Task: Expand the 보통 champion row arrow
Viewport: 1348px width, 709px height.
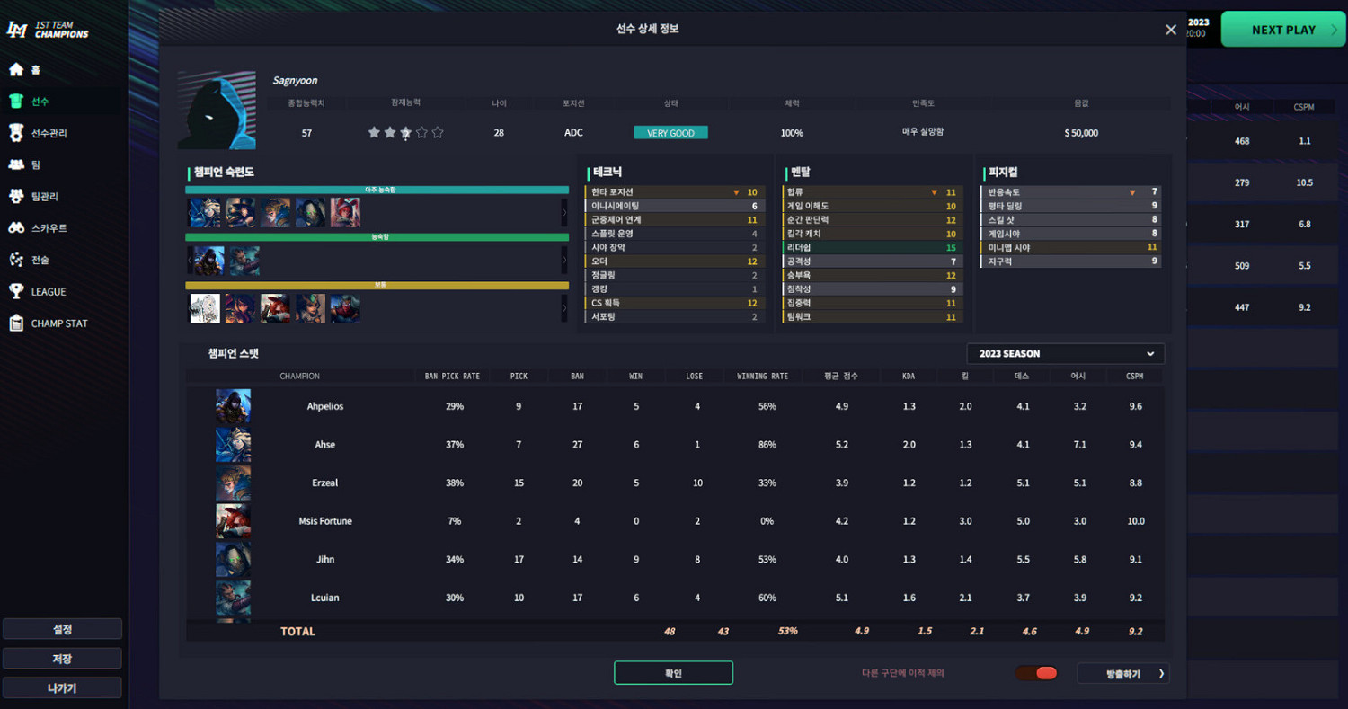Action: [x=564, y=308]
